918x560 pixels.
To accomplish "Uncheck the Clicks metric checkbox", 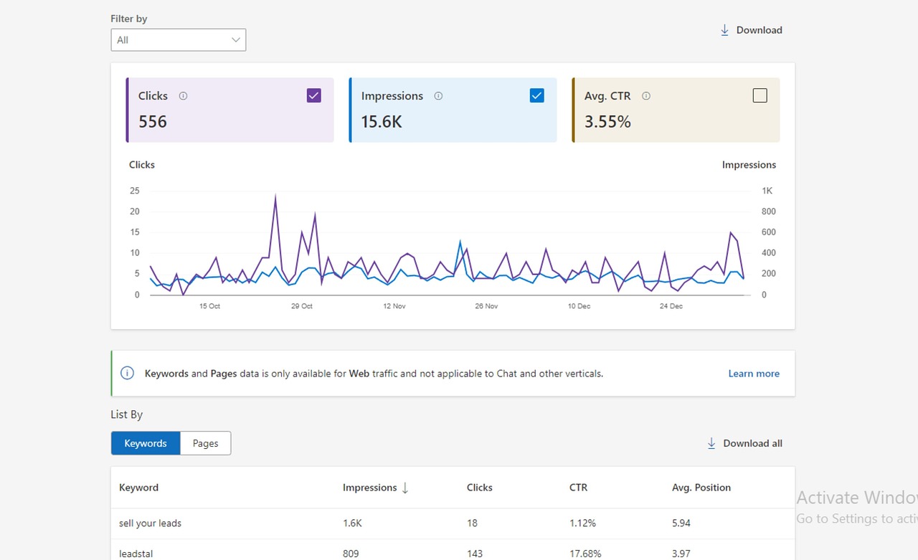I will click(313, 95).
